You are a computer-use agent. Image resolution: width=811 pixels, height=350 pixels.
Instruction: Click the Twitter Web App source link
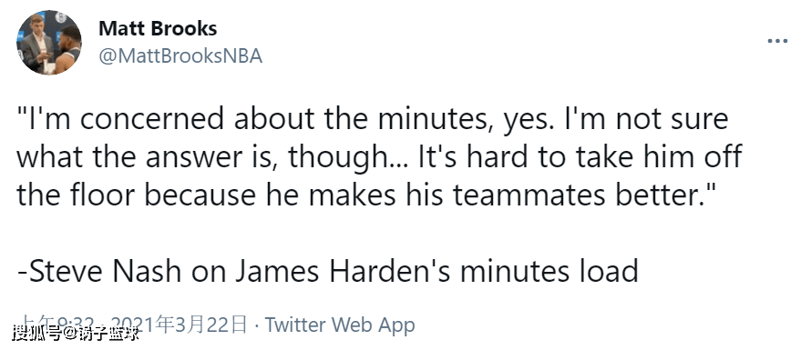click(340, 325)
